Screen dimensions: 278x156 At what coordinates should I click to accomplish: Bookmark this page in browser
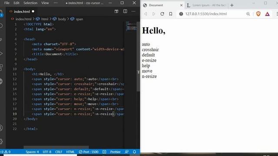tap(171, 14)
